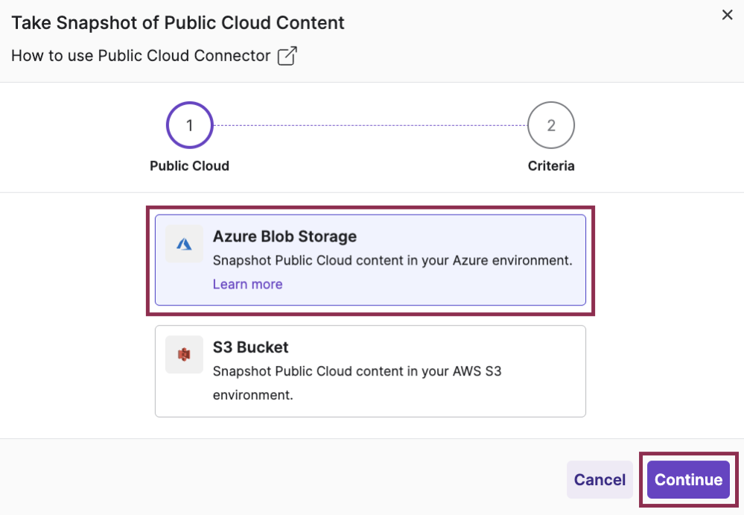This screenshot has height=515, width=744.
Task: Click the S3 Bucket heading text
Action: (250, 347)
